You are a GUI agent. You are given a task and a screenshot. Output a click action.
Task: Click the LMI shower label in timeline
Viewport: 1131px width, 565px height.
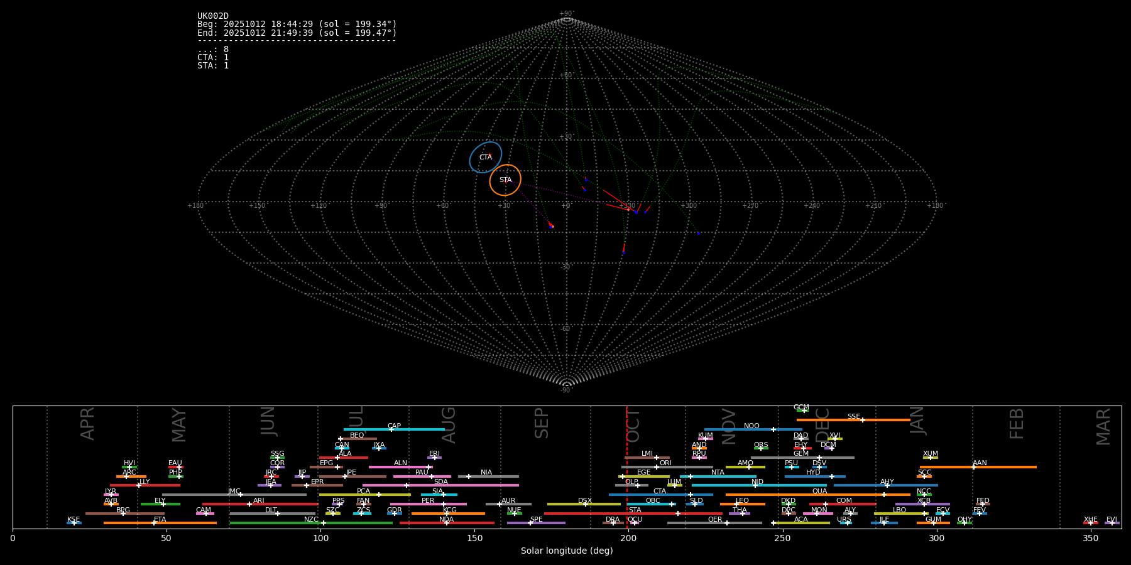click(x=647, y=454)
